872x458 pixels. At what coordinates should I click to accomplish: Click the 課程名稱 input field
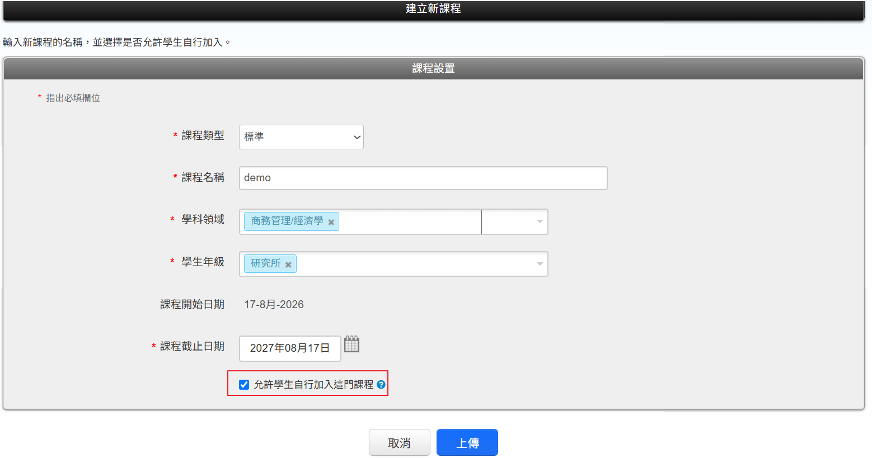point(423,178)
